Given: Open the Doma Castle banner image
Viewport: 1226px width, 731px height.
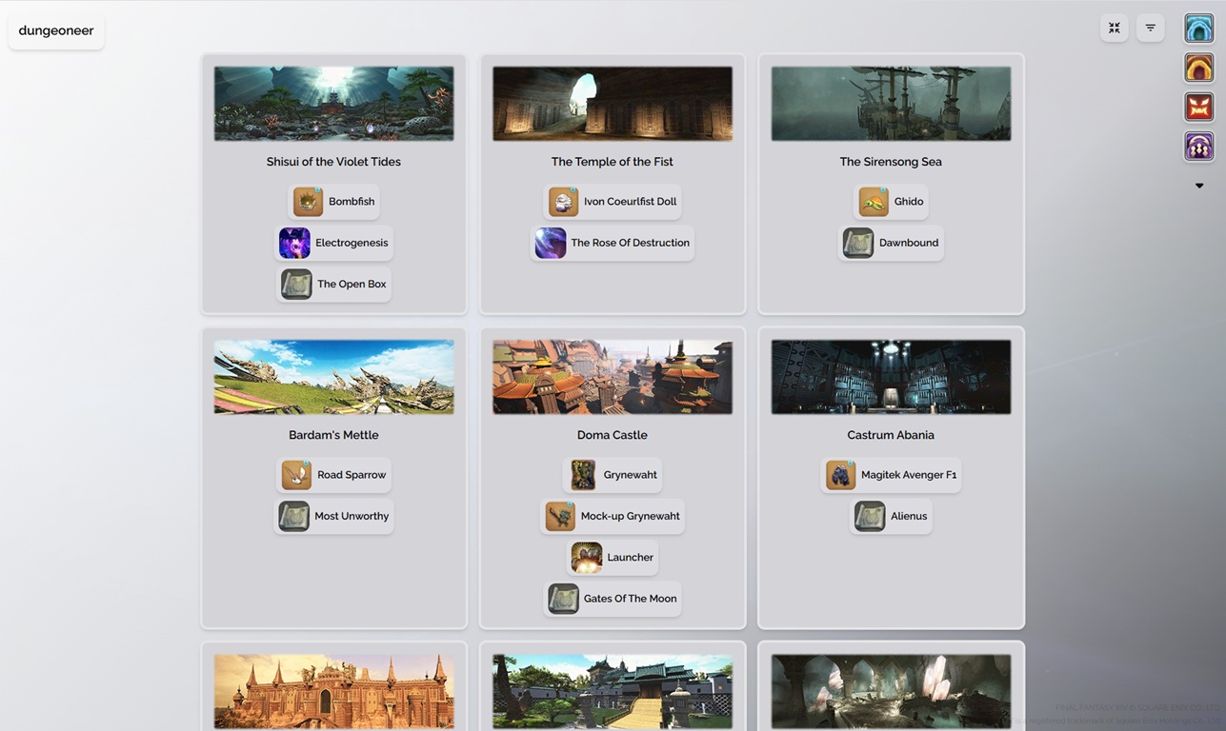Looking at the screenshot, I should click(613, 377).
